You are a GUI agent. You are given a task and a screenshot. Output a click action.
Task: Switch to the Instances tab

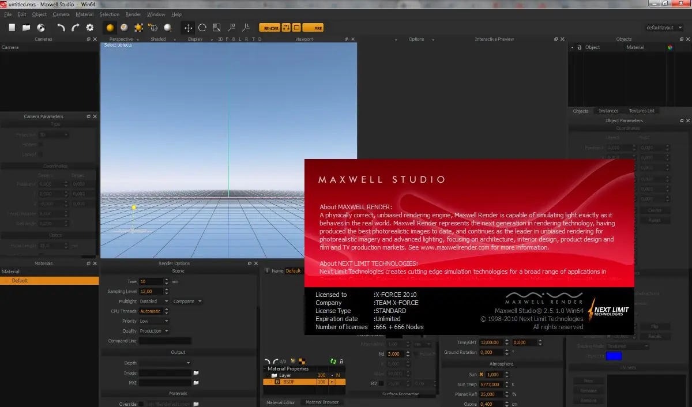(x=608, y=111)
